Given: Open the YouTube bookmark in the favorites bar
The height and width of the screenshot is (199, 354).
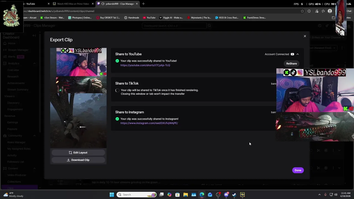Looking at the screenshot, I should (149, 18).
